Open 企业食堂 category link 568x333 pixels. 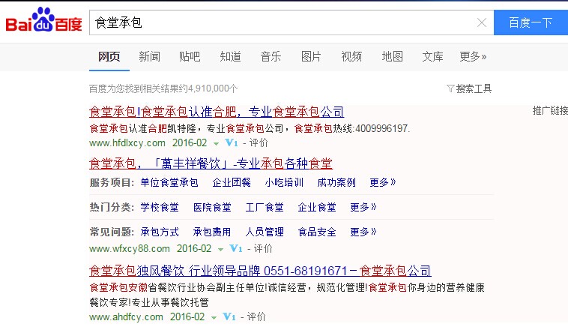tap(317, 207)
